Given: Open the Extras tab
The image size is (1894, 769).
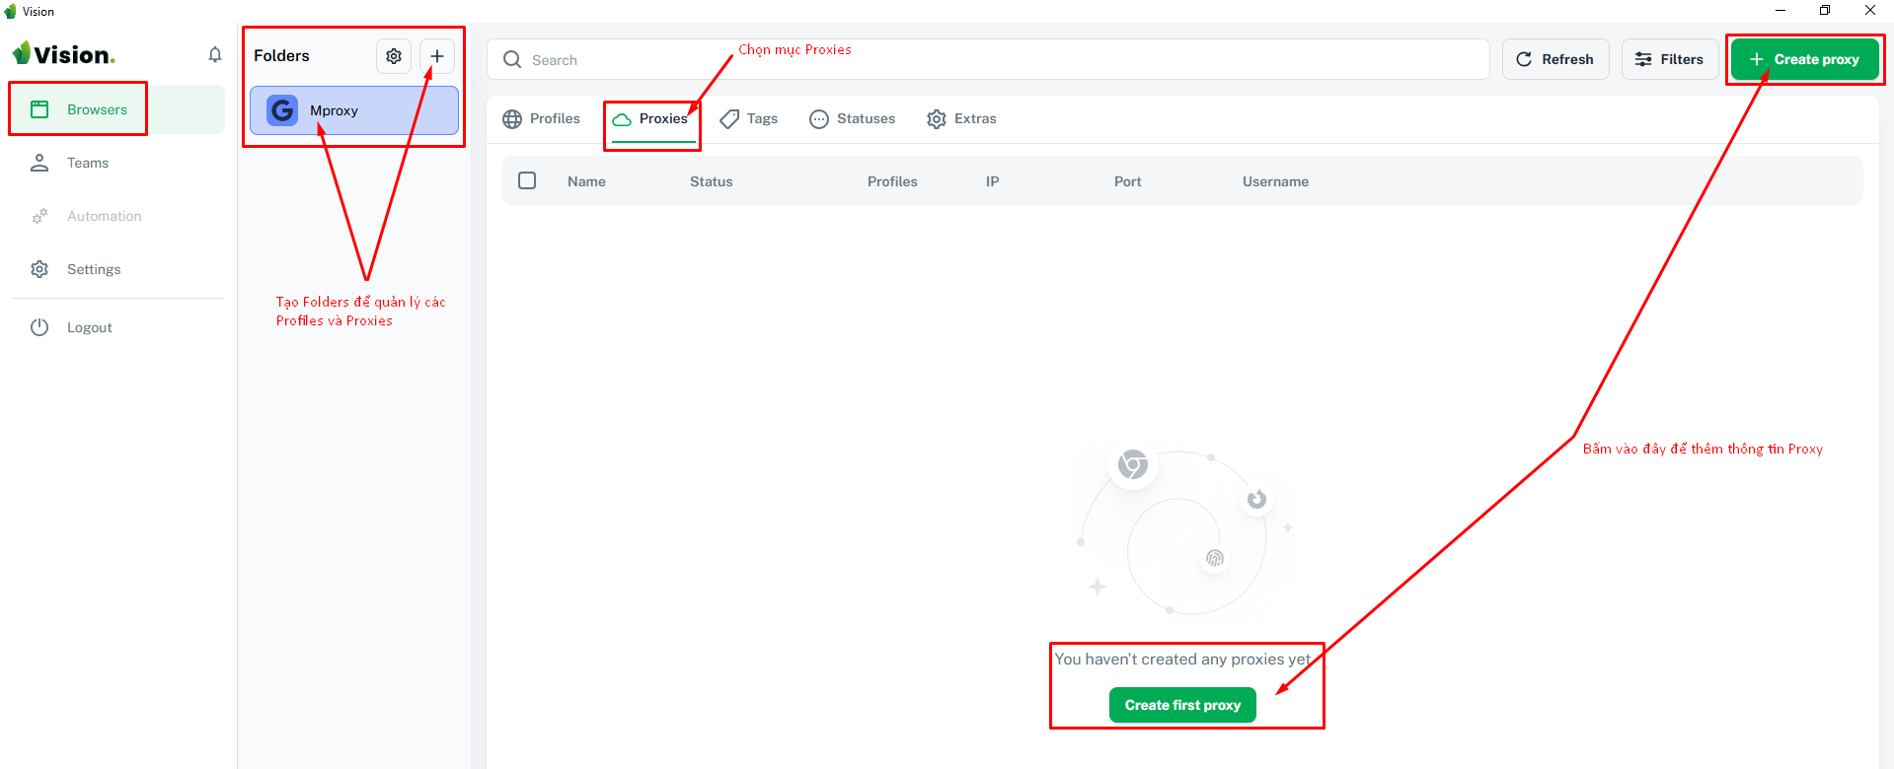Looking at the screenshot, I should point(962,118).
